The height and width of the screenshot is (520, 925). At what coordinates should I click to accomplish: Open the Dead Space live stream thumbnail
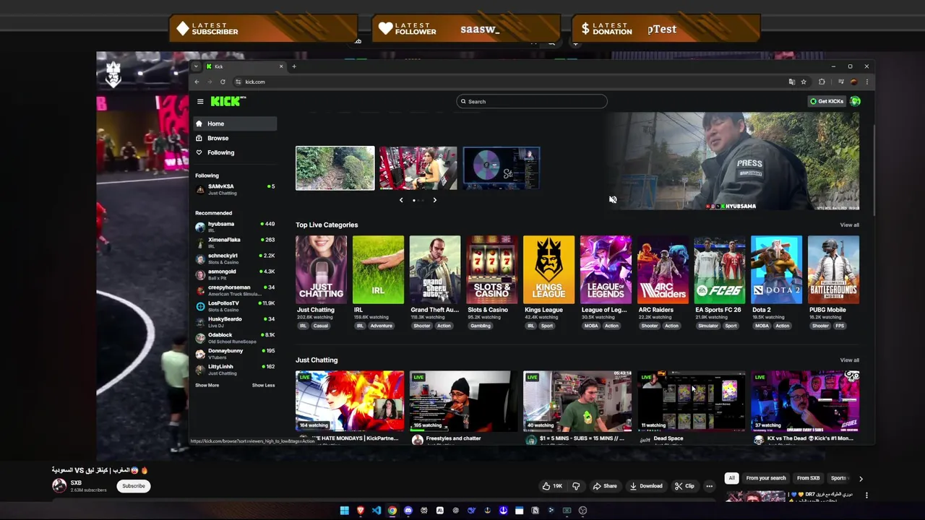pyautogui.click(x=691, y=402)
